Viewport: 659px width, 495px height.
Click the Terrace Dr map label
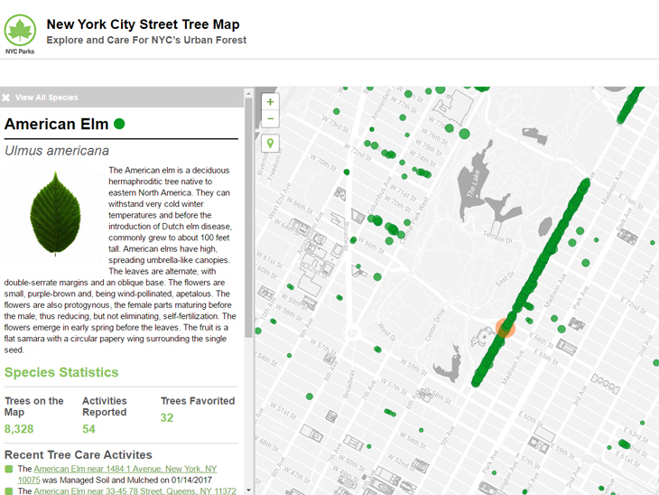pos(497,237)
